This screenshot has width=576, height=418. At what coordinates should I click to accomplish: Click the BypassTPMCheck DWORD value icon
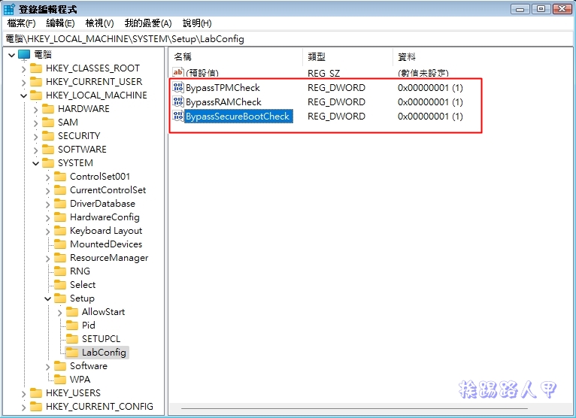178,87
